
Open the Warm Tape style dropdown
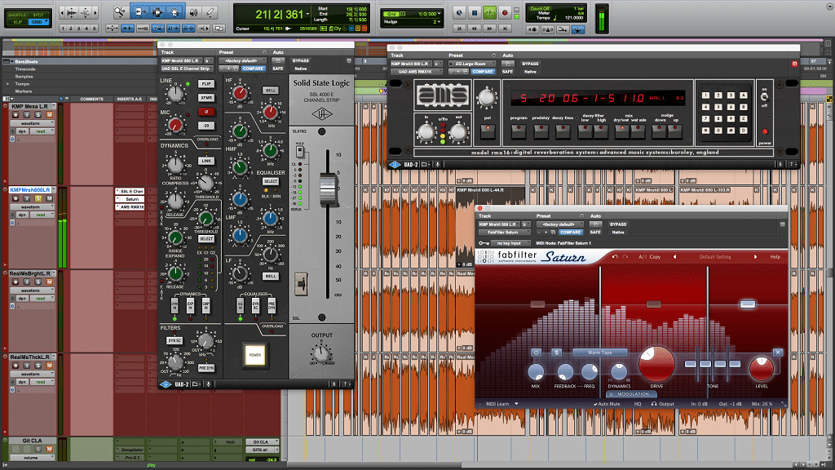(x=599, y=352)
